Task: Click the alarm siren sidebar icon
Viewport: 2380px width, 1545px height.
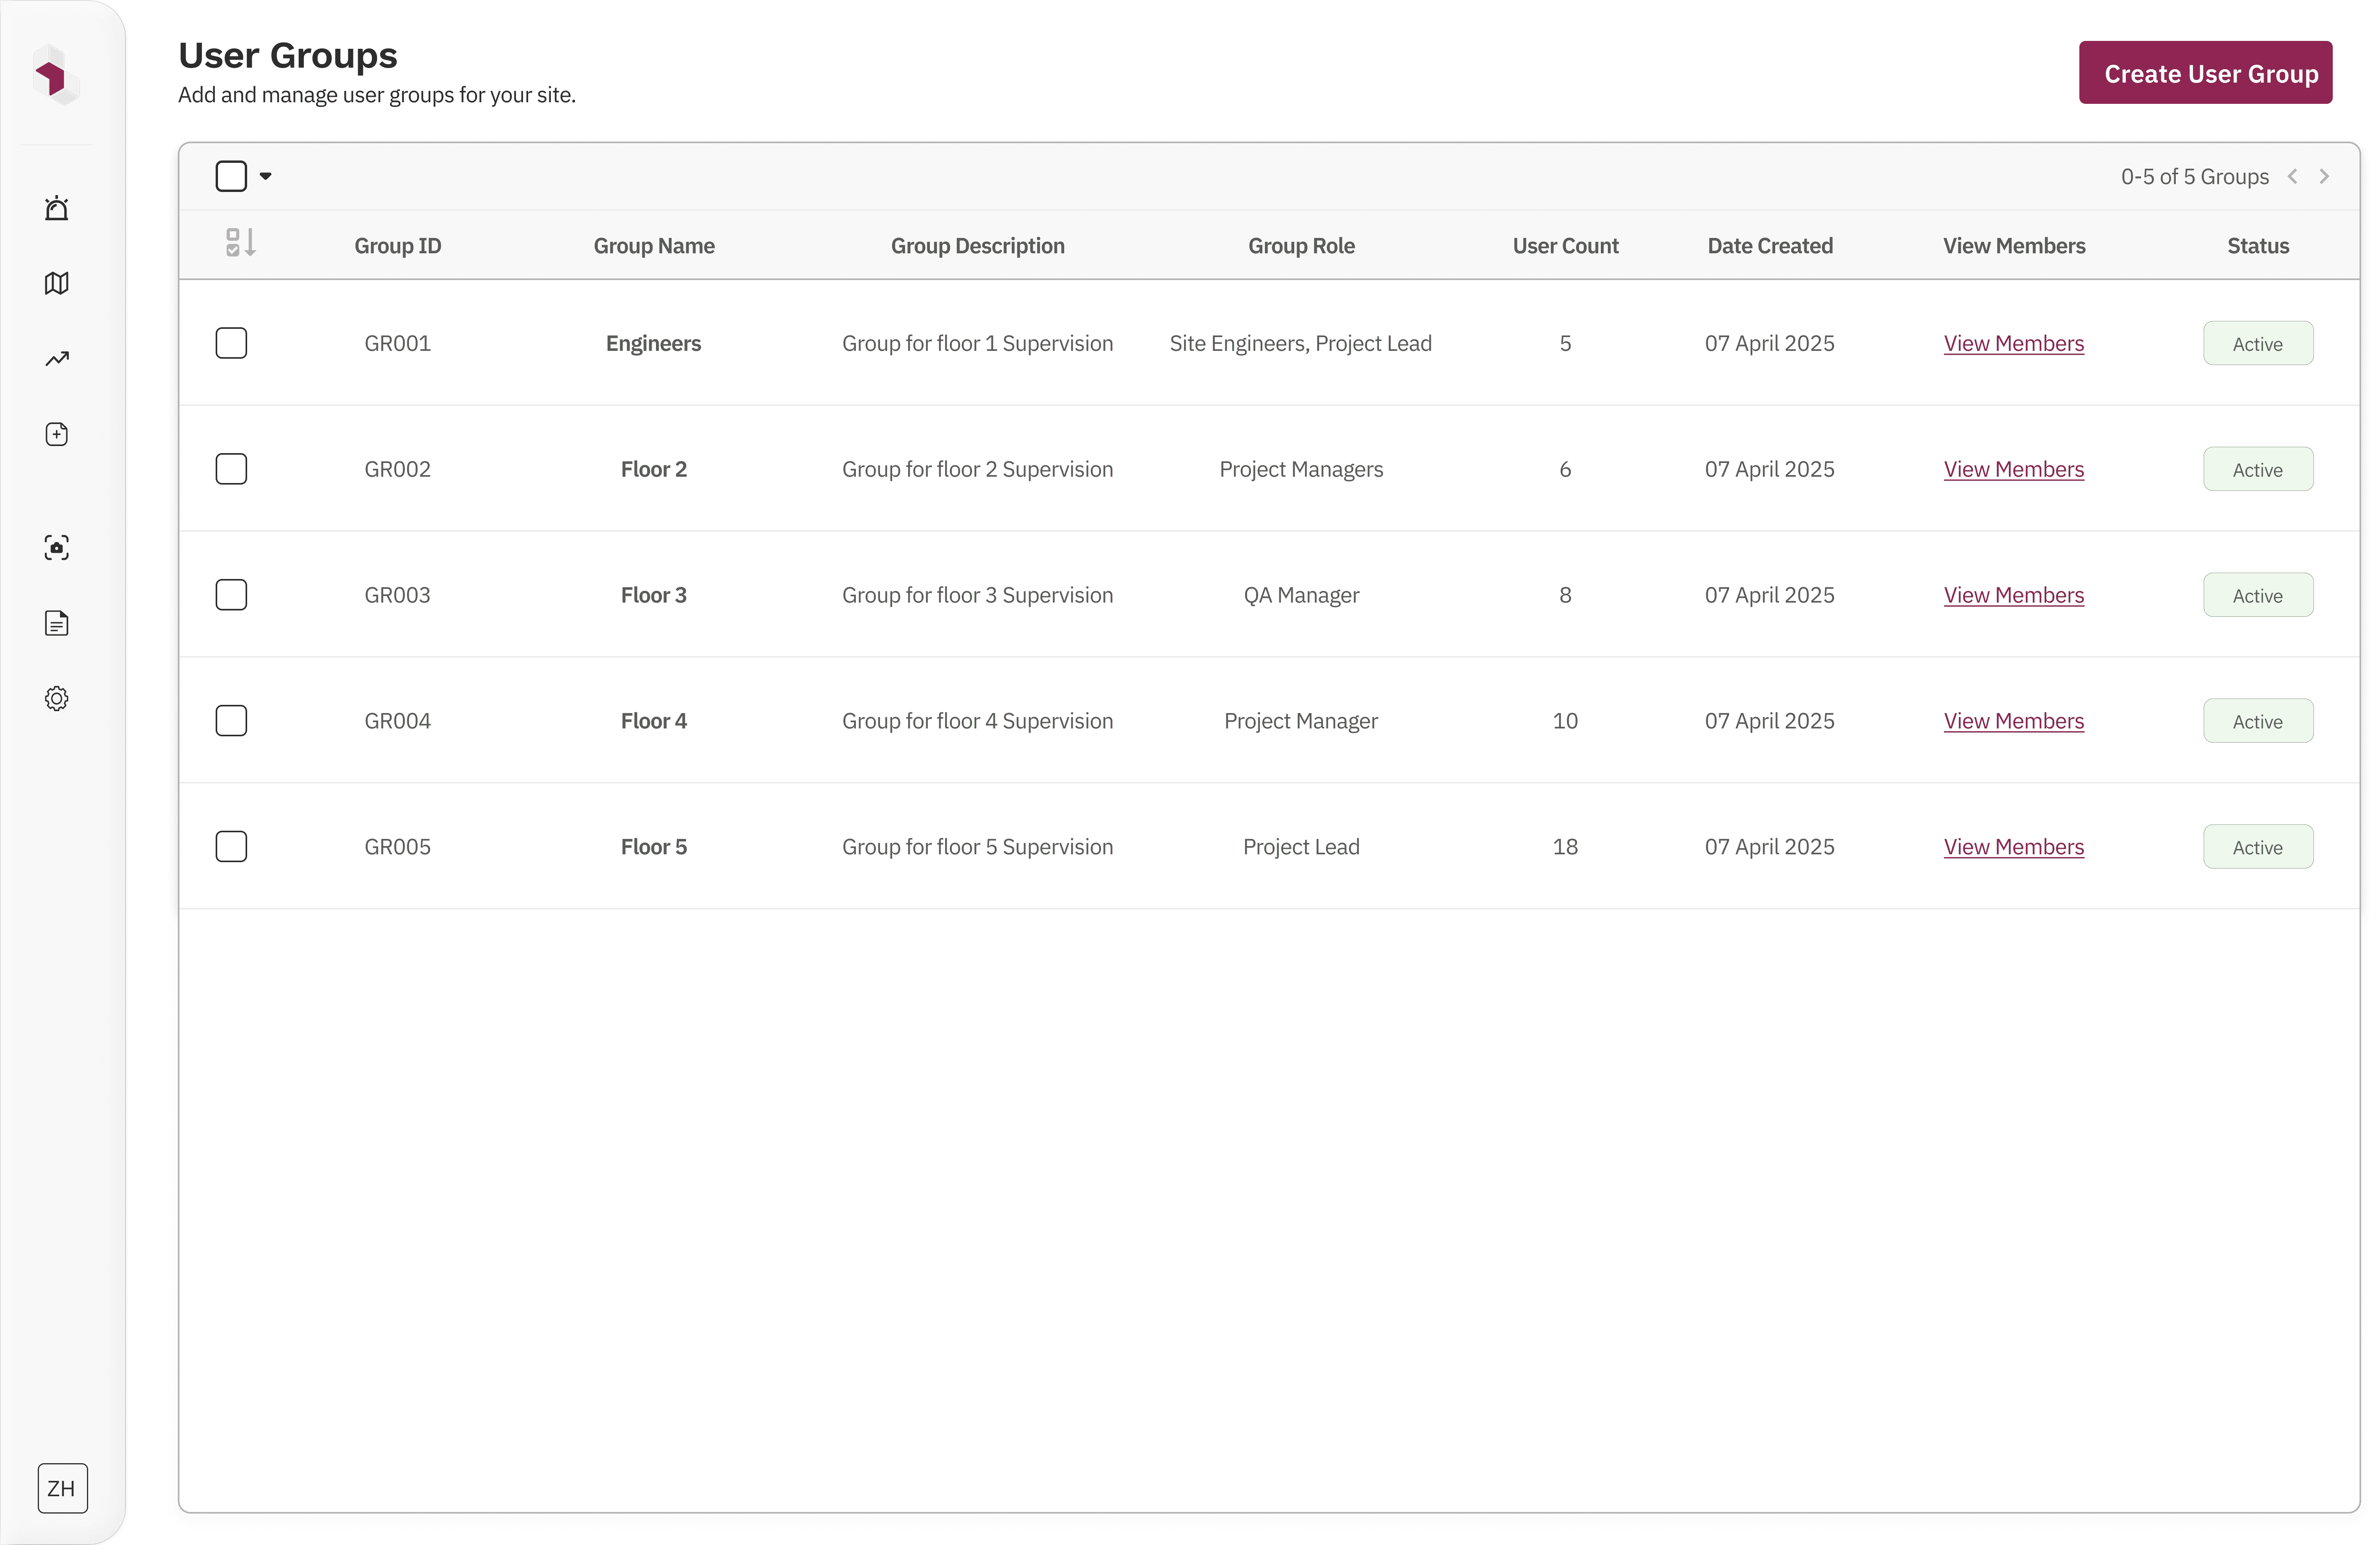Action: [x=57, y=208]
